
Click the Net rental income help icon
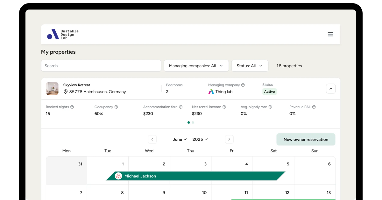pyautogui.click(x=224, y=107)
